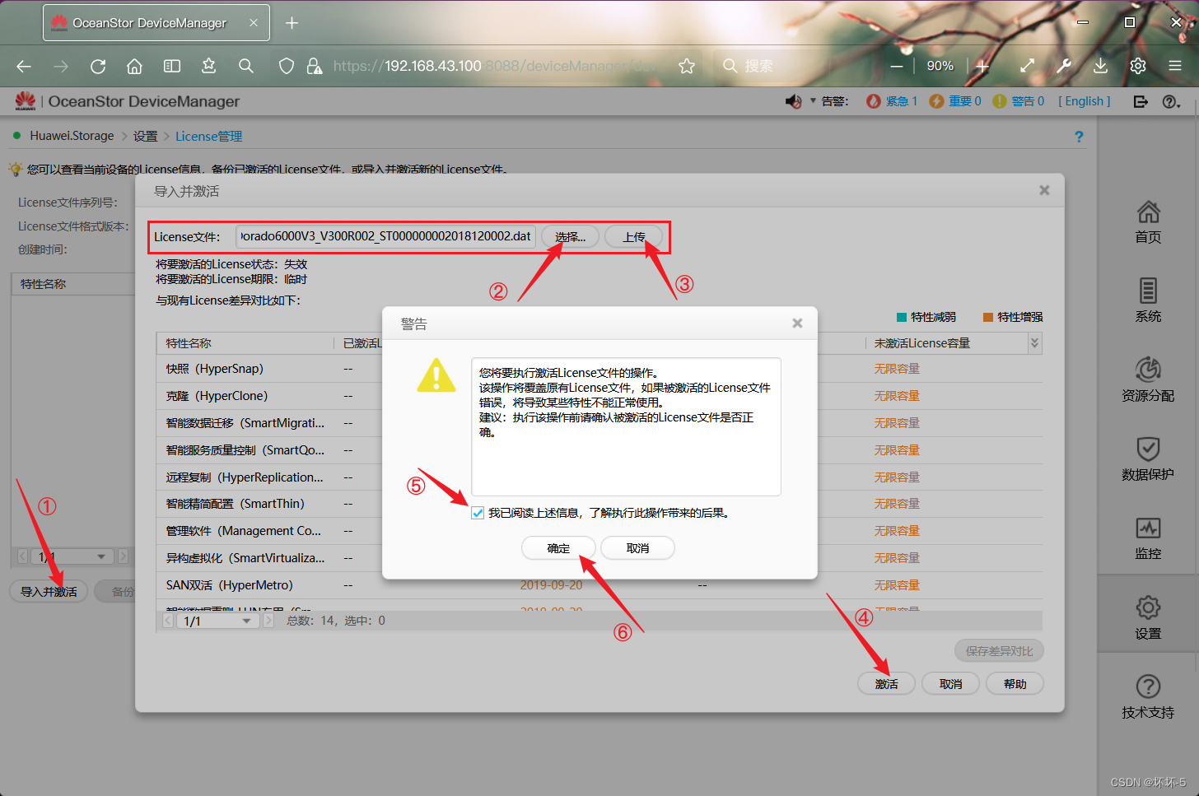The height and width of the screenshot is (796, 1199).
Task: Click 取消 next to the 激活 button
Action: coord(950,684)
